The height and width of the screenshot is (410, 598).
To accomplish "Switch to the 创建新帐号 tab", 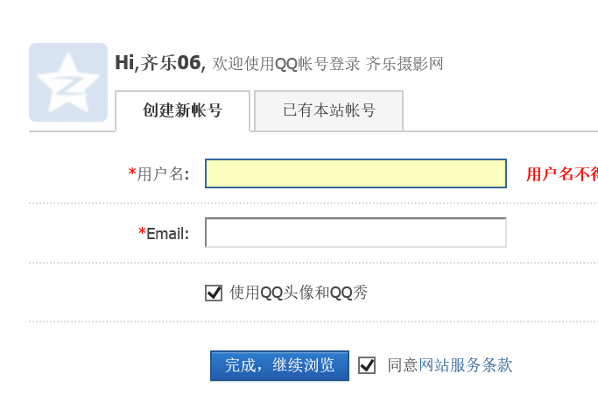I will 182,110.
